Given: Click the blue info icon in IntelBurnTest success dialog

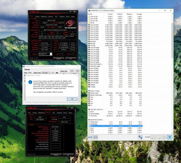Looking at the screenshot, I should tap(30, 82).
